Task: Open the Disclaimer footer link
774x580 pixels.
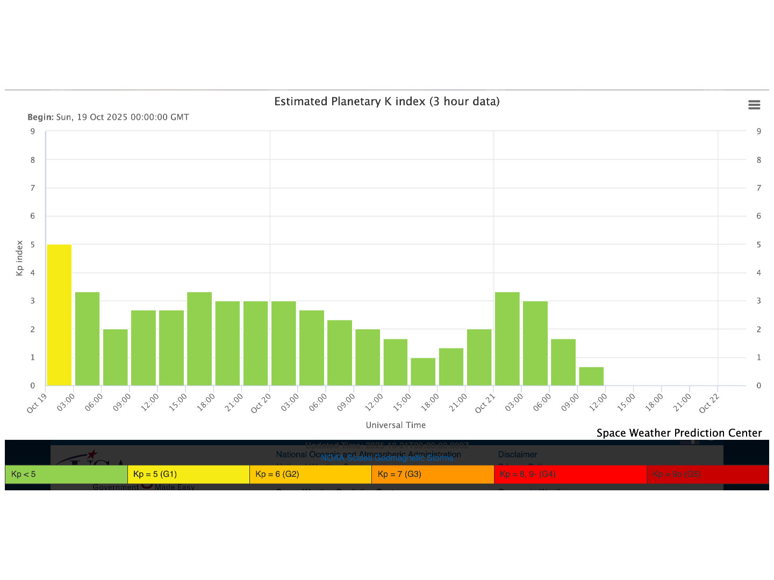Action: tap(517, 454)
